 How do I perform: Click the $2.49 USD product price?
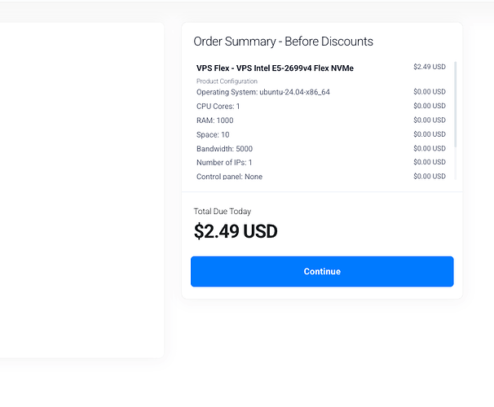[x=429, y=68]
